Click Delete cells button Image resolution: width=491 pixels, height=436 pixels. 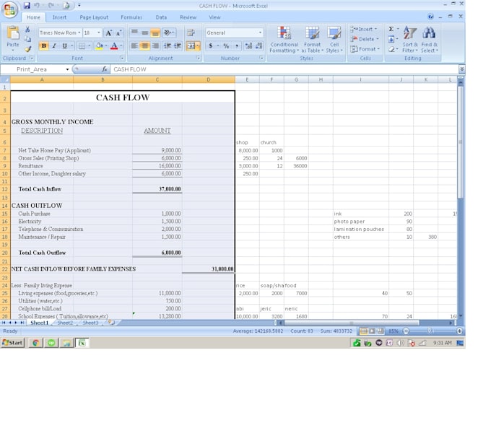365,39
